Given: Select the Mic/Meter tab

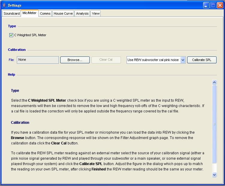Looking at the screenshot, I should [x=29, y=13].
